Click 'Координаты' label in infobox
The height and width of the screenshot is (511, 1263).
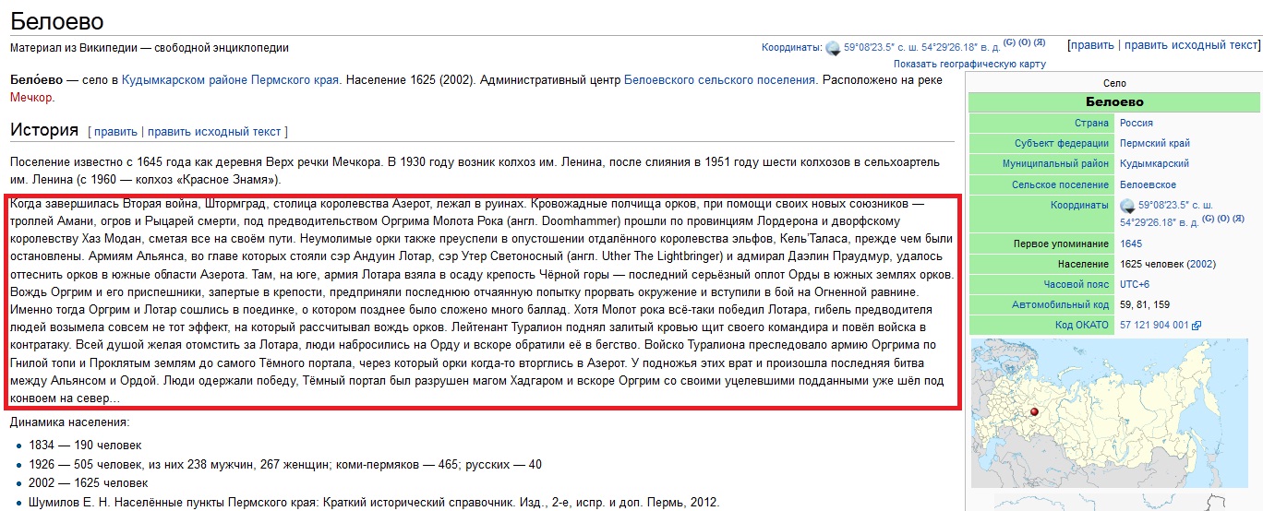(1079, 206)
